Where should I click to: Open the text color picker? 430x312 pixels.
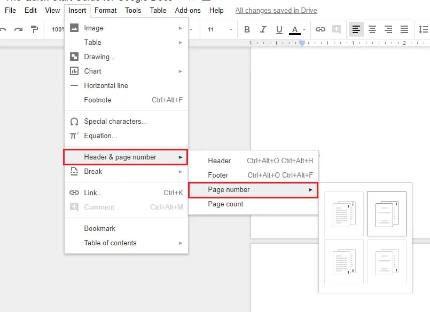pyautogui.click(x=294, y=29)
